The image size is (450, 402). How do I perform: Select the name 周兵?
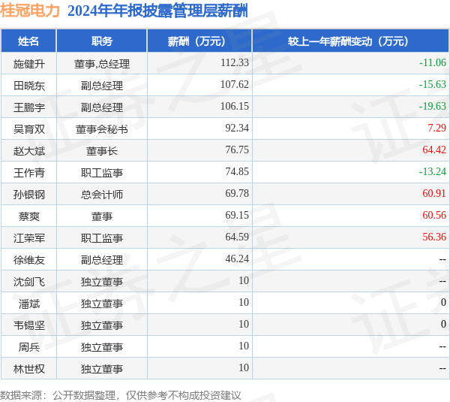(x=29, y=347)
